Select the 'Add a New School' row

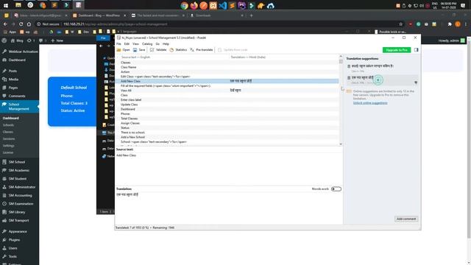click(228, 137)
